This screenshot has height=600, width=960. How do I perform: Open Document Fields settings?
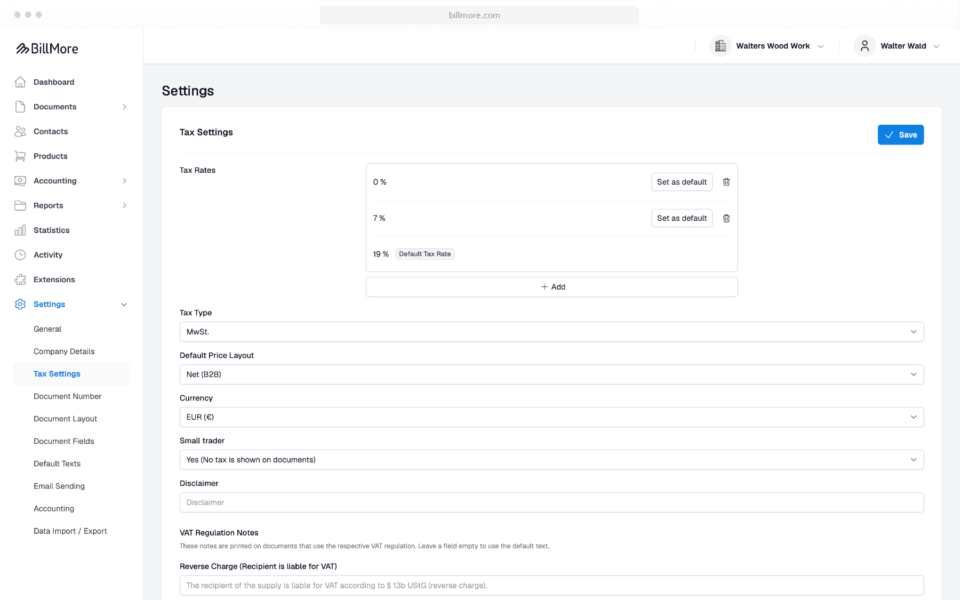63,441
